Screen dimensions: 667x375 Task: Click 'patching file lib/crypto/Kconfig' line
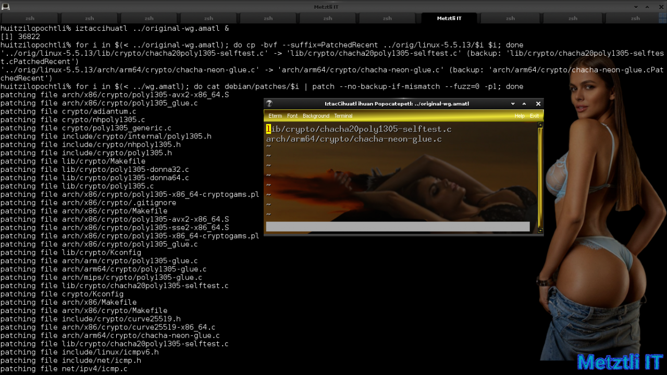(71, 253)
